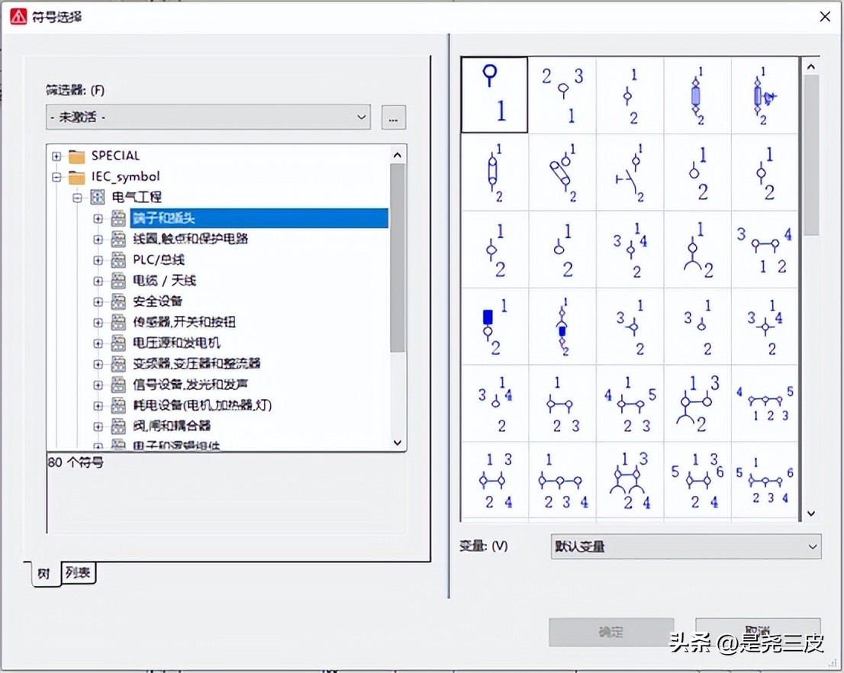The height and width of the screenshot is (673, 844).
Task: Expand the PLC/总线 node
Action: pyautogui.click(x=98, y=259)
